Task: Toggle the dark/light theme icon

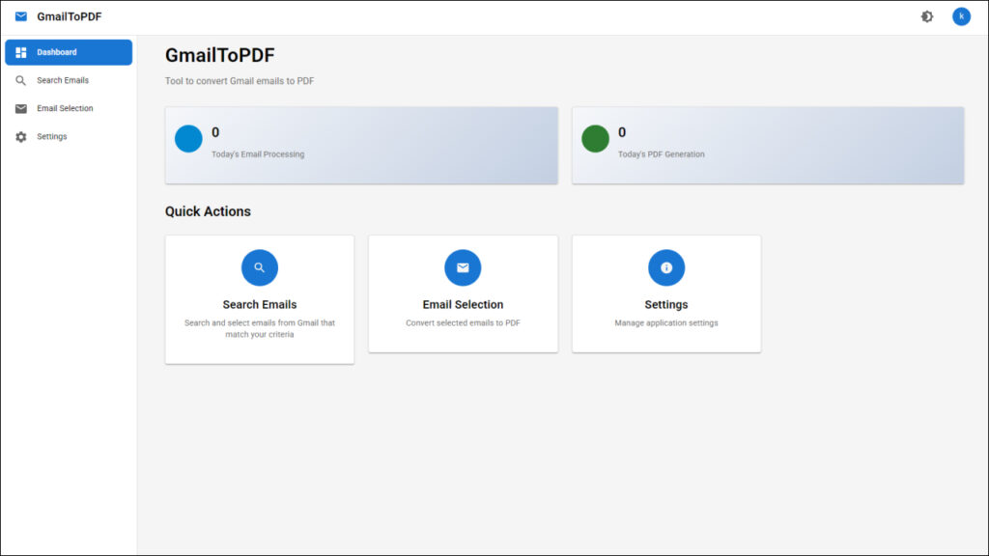Action: 926,17
